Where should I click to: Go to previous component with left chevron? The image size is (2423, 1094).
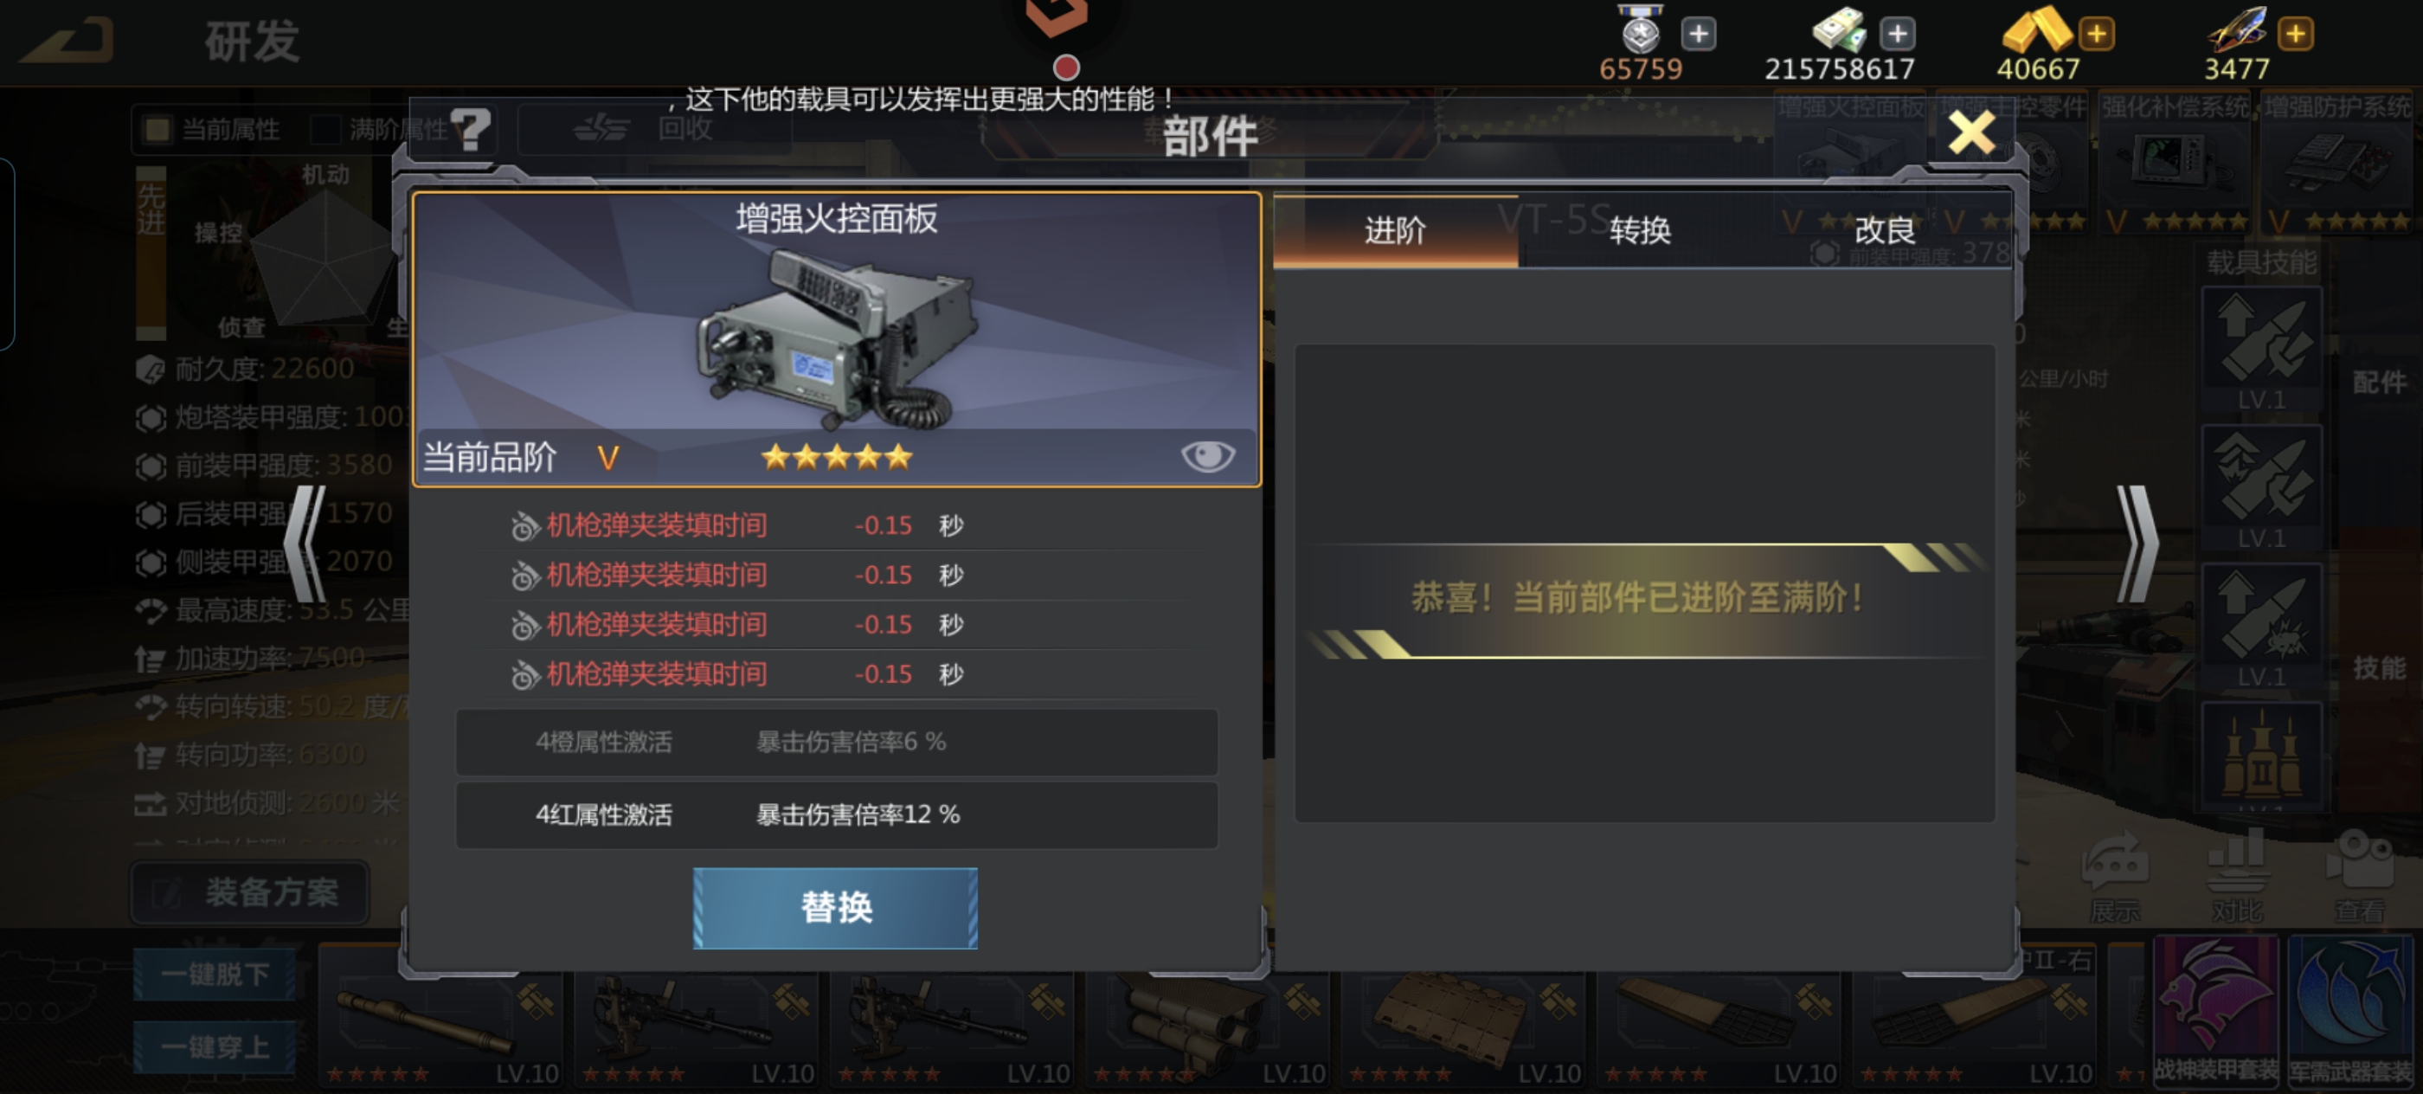[x=305, y=544]
